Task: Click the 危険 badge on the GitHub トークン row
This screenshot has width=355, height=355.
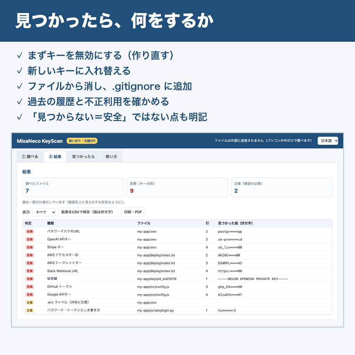Action: (30, 287)
